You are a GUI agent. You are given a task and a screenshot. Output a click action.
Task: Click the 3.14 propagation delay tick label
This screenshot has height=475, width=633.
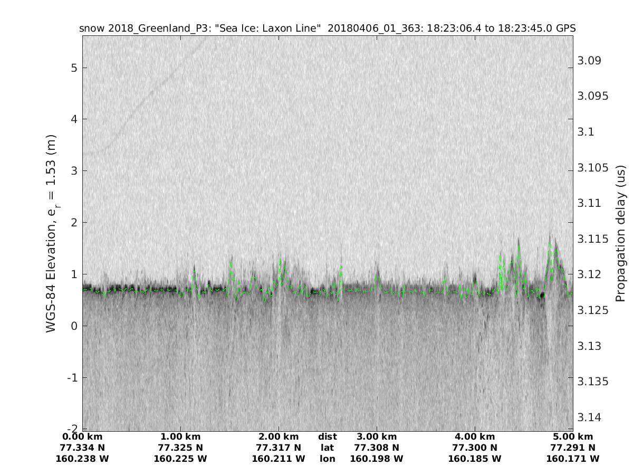point(589,417)
